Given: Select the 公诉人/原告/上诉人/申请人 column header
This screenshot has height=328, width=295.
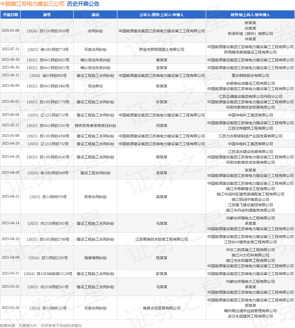Looking at the screenshot, I should click(x=162, y=15).
